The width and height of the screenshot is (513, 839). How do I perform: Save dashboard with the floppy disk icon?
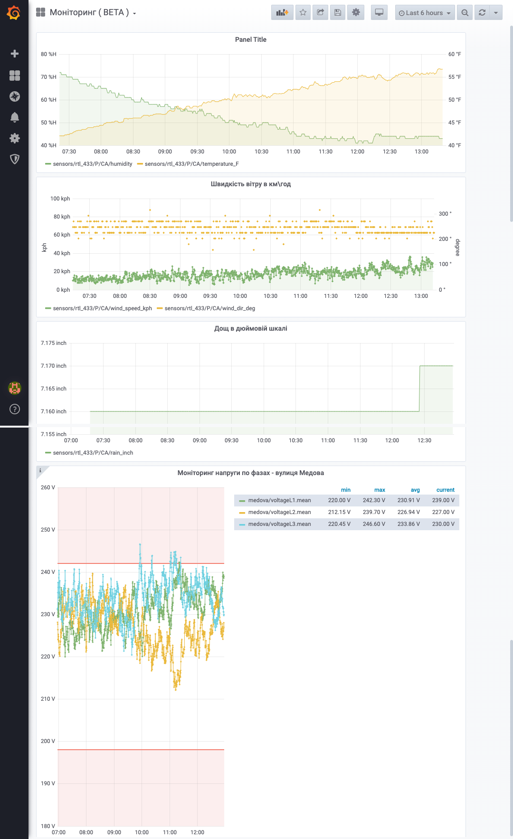pos(338,13)
